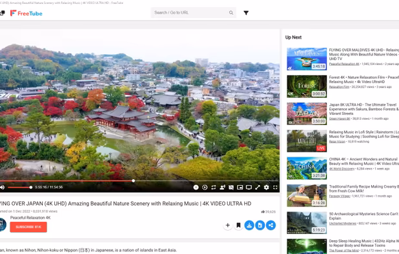The height and width of the screenshot is (254, 399).
Task: Toggle captions in the player
Action: coord(231,188)
